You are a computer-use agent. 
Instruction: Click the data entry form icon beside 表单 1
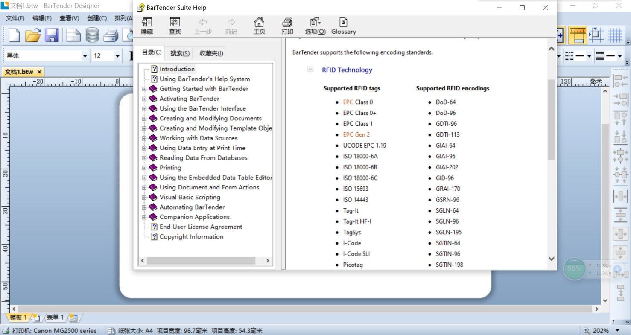click(73, 318)
